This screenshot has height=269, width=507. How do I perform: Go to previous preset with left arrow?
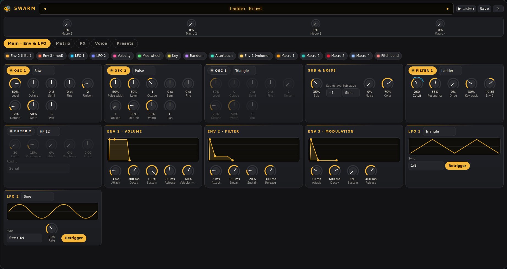pos(45,9)
